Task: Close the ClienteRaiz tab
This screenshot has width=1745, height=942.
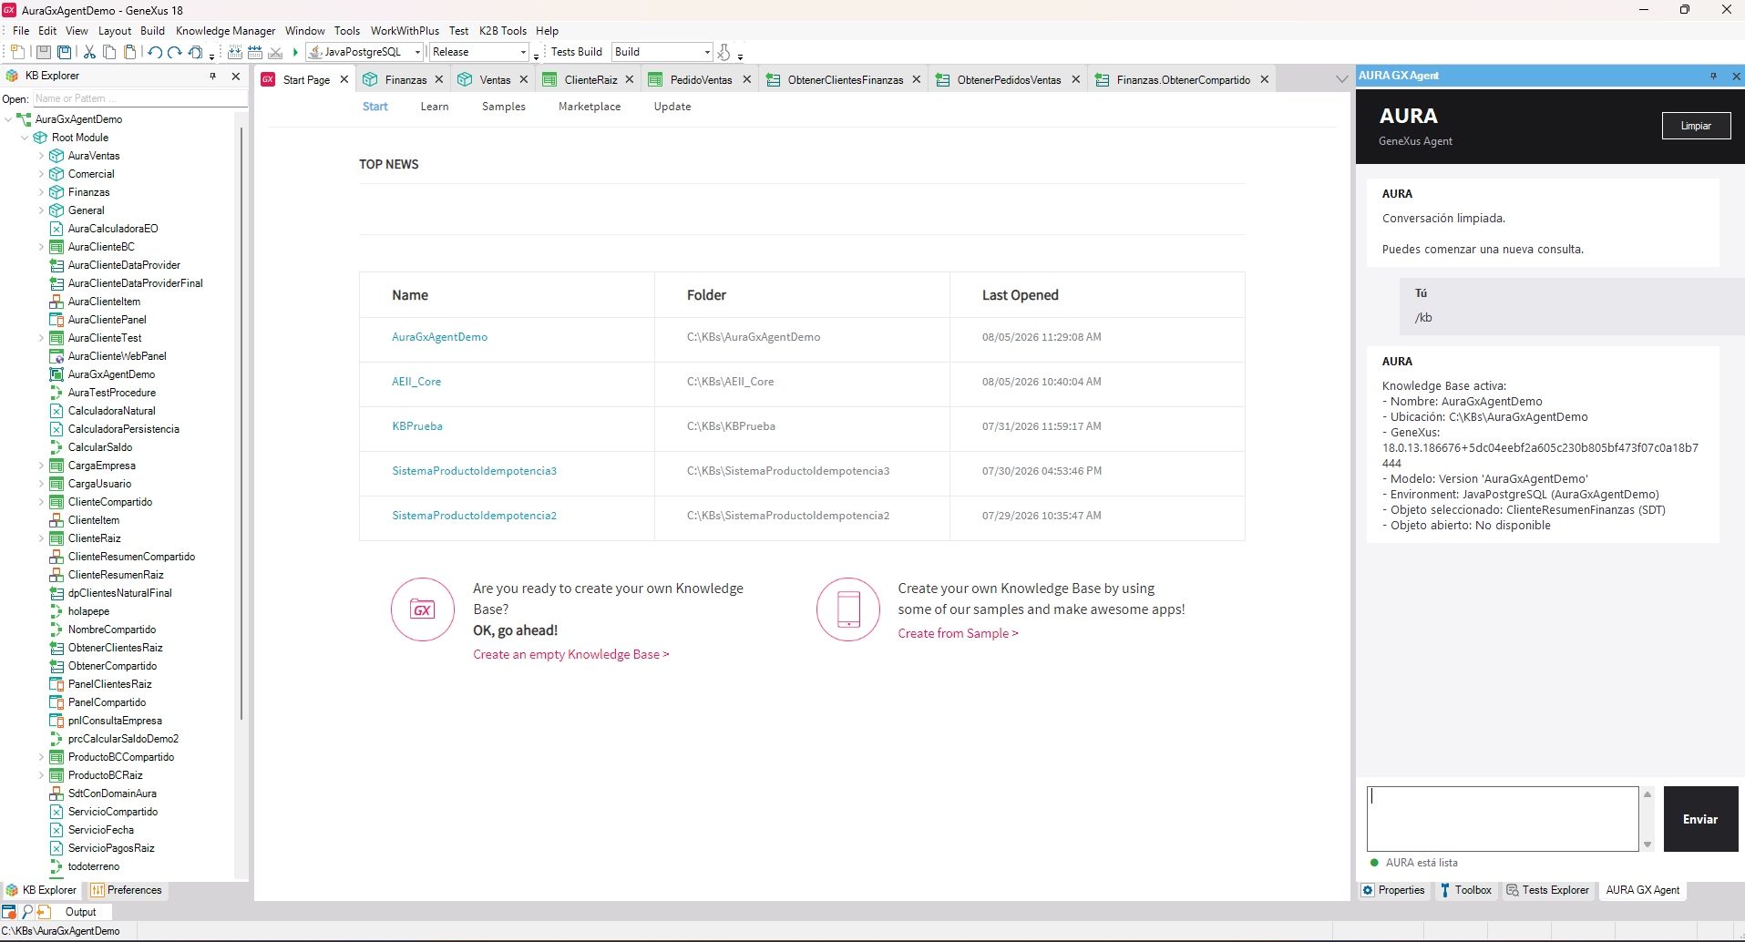Action: coord(630,79)
